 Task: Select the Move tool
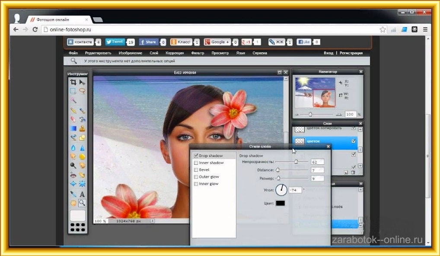click(x=82, y=82)
